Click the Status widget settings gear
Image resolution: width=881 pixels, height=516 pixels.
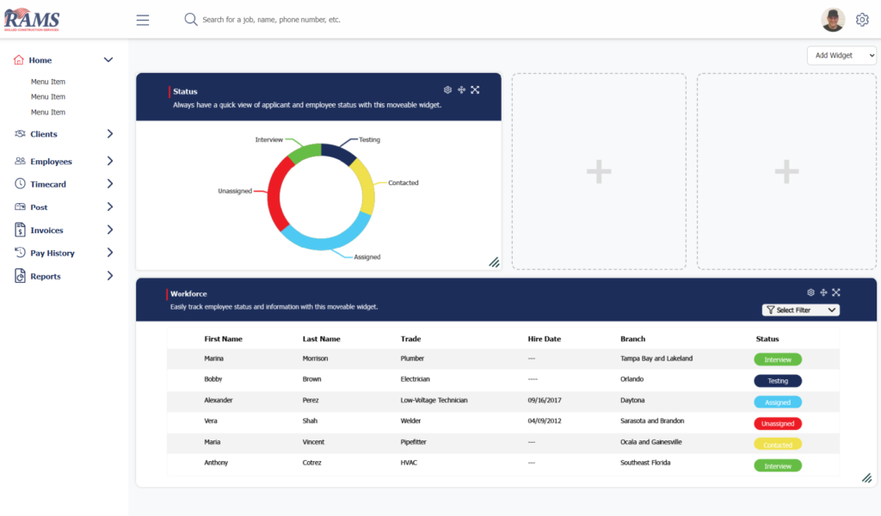[447, 89]
